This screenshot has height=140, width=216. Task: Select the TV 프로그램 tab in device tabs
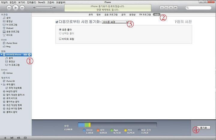(145, 15)
